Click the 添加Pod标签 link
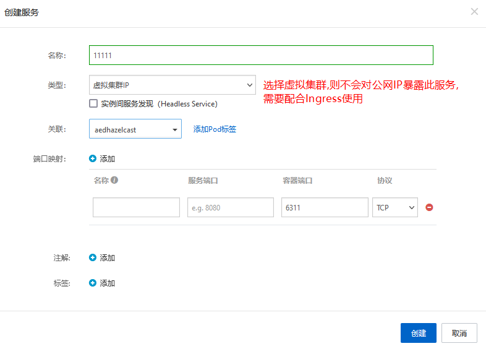This screenshot has height=354, width=486. pos(215,129)
